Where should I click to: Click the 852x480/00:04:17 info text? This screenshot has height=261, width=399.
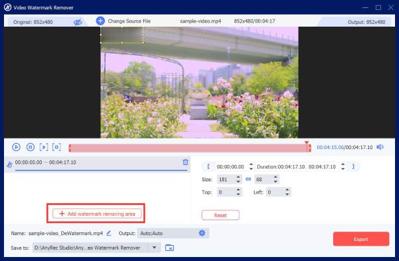(255, 21)
